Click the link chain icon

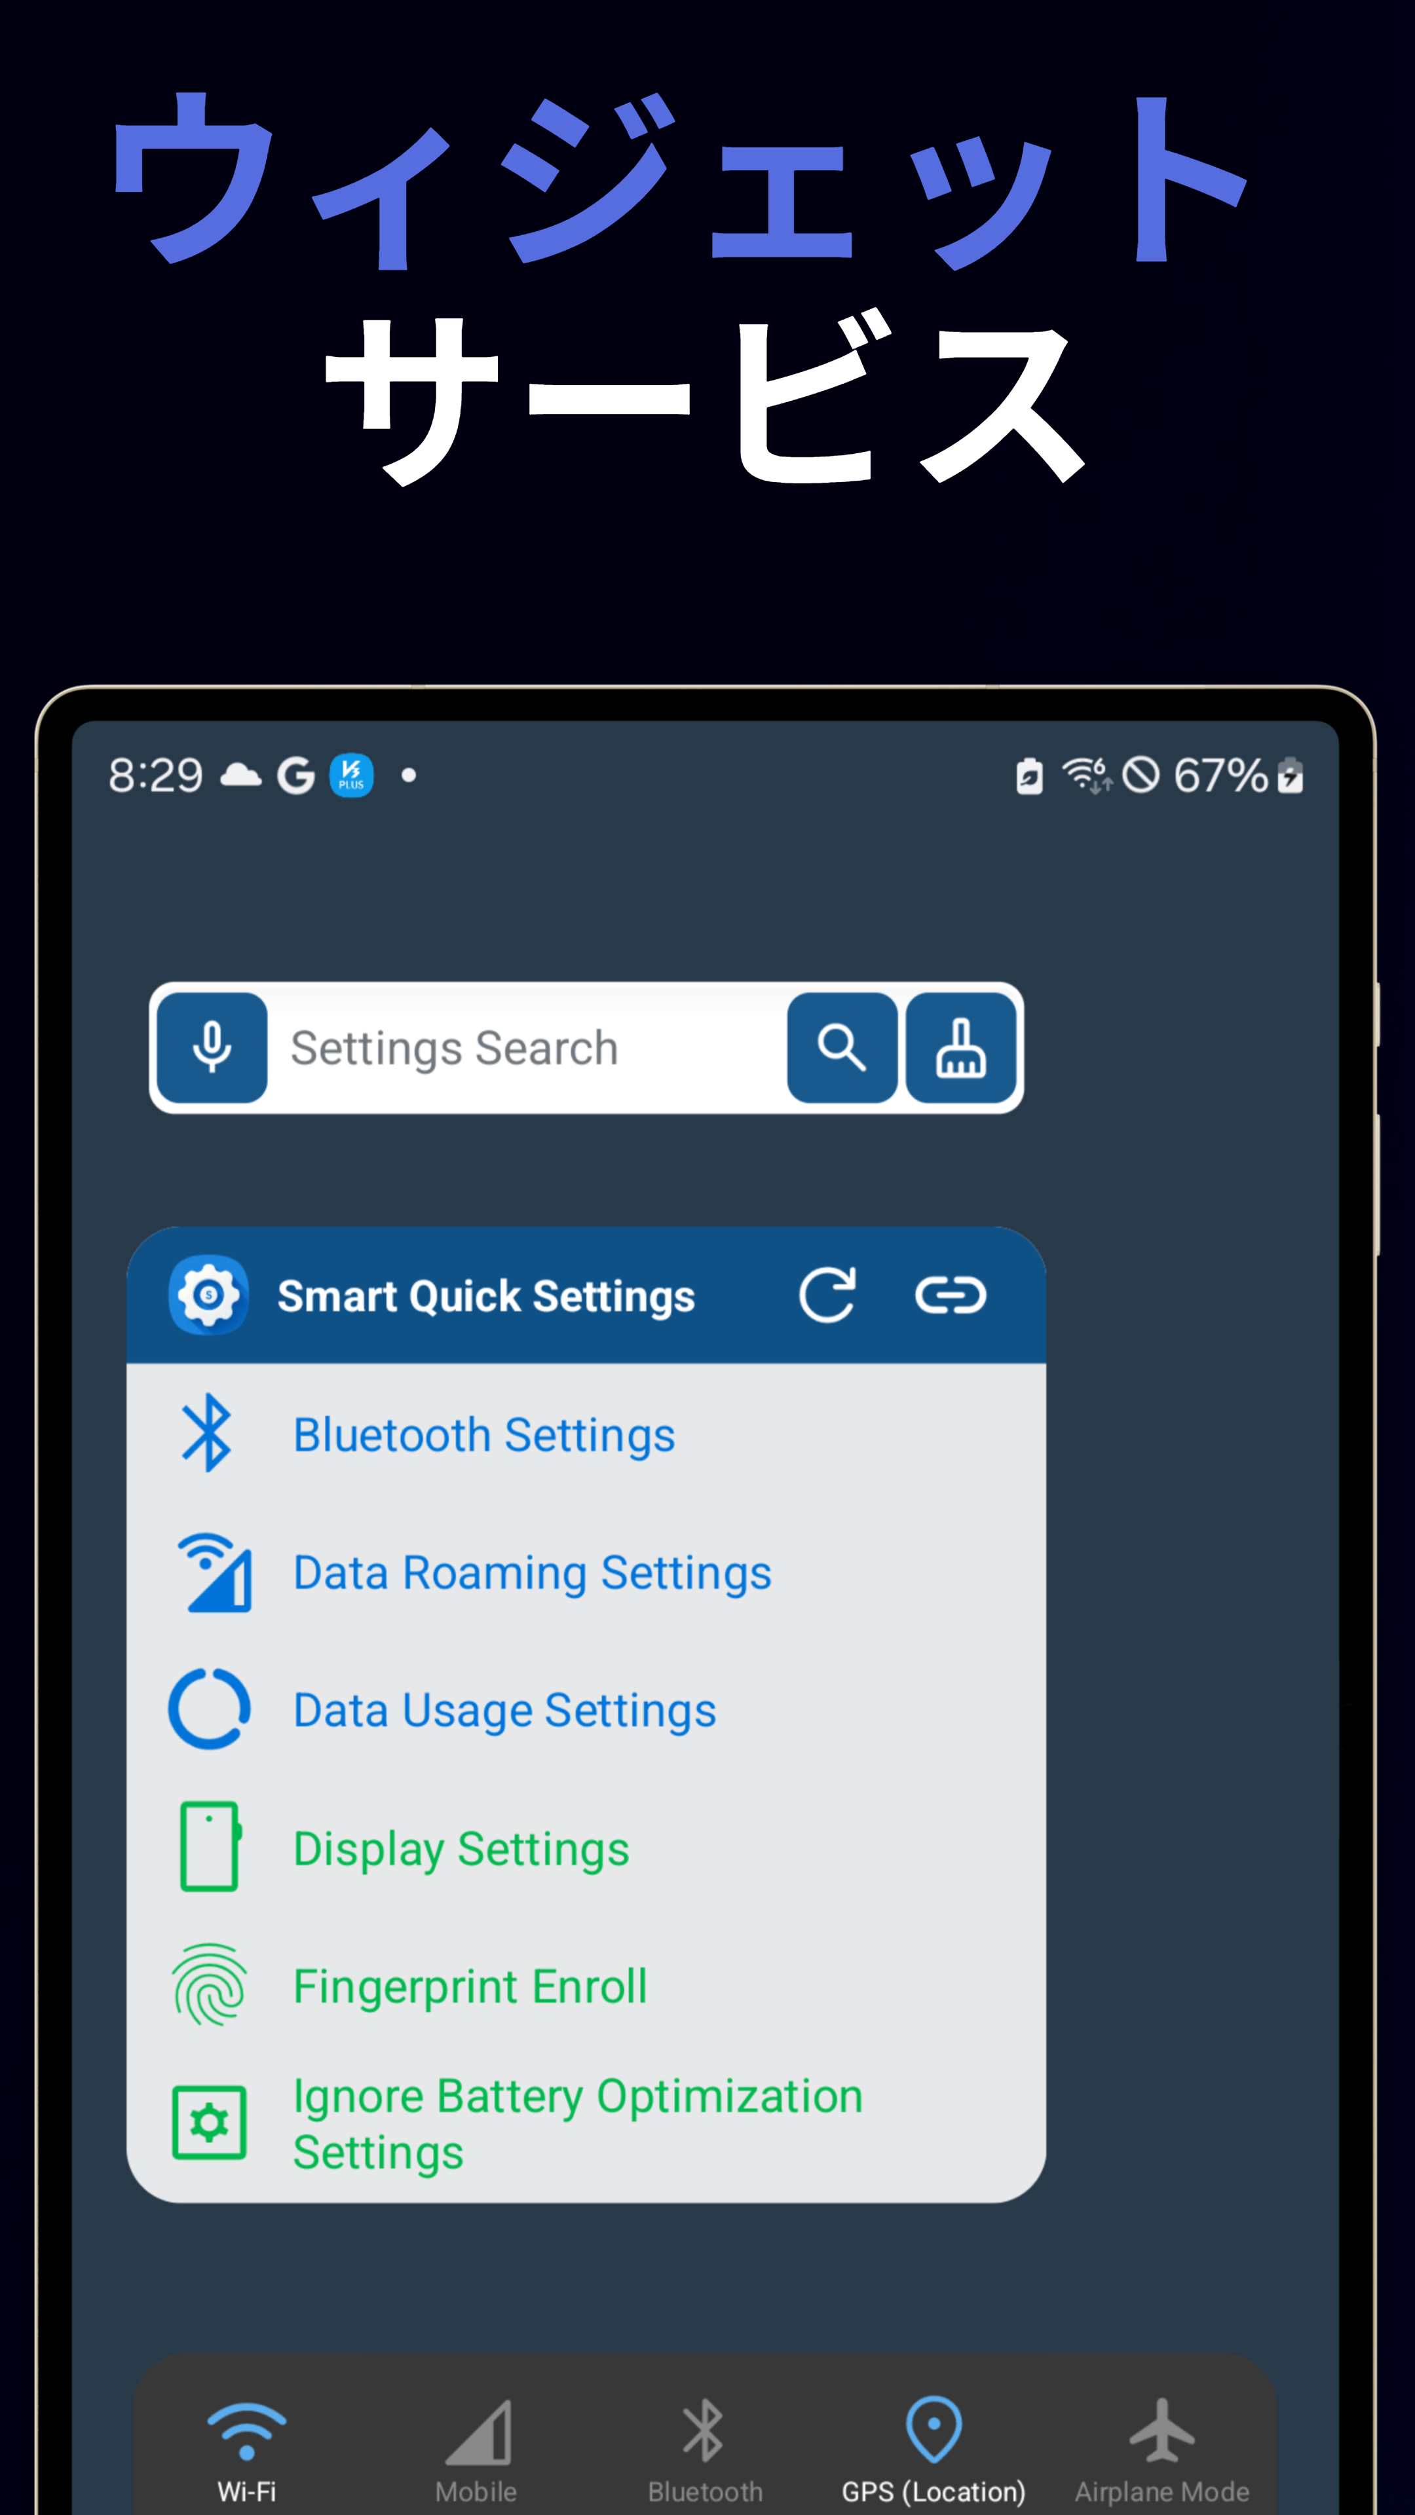(x=950, y=1295)
